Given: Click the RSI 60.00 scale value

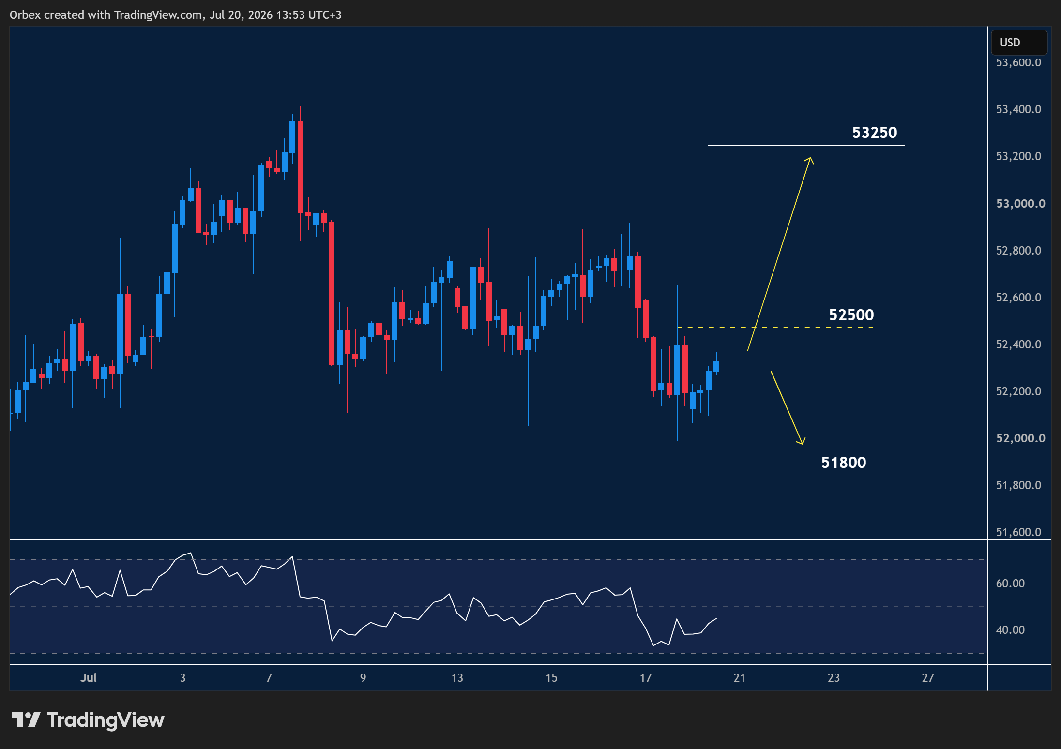Looking at the screenshot, I should pyautogui.click(x=1010, y=584).
